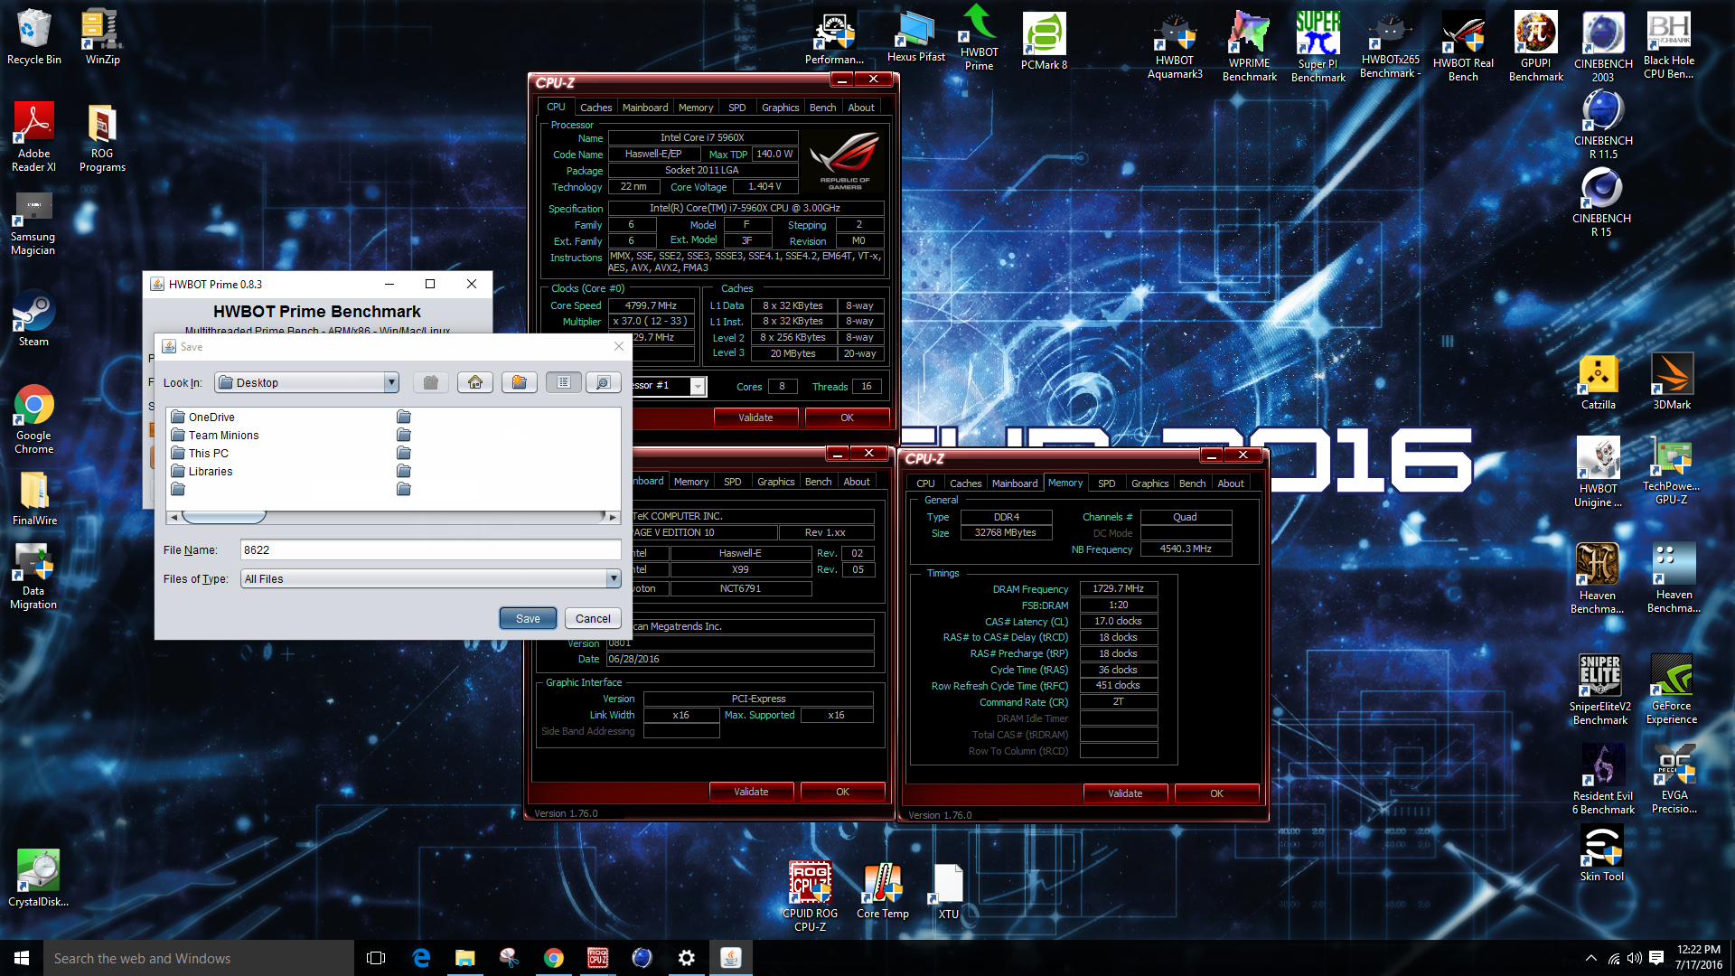Open SPD tab in top CPU-Z window

737,107
